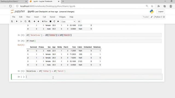Click the Out[4] output prompt
175x98 pixels.
21,45
